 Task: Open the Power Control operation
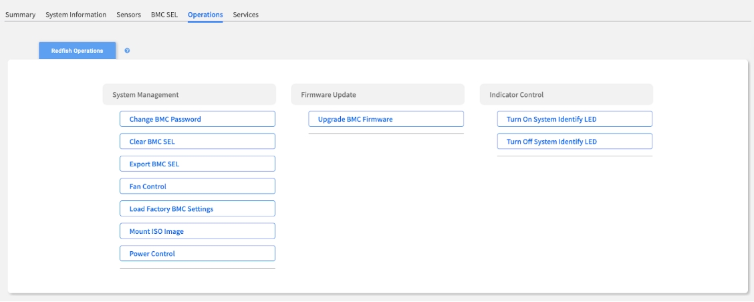pyautogui.click(x=197, y=253)
